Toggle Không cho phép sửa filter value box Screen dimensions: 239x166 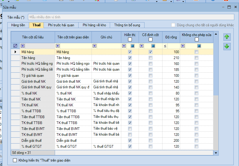click(199, 46)
